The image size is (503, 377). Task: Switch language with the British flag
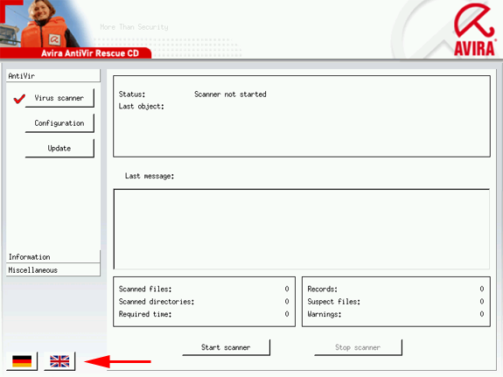click(x=59, y=361)
